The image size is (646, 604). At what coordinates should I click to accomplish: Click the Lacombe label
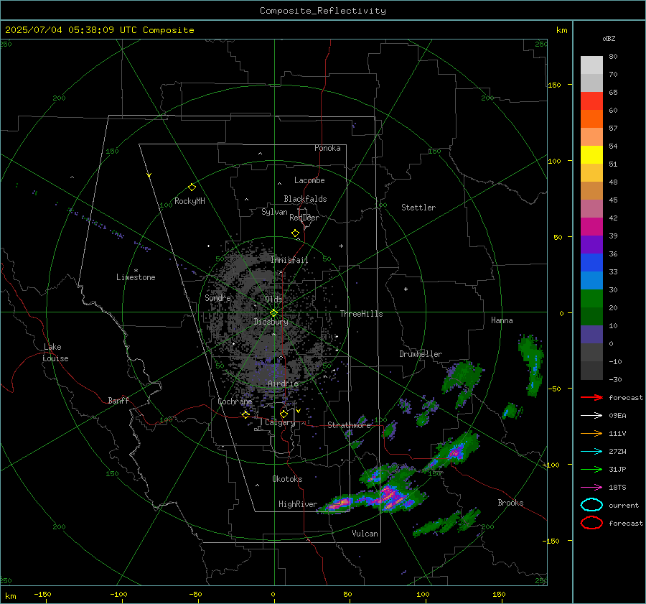[x=309, y=180]
